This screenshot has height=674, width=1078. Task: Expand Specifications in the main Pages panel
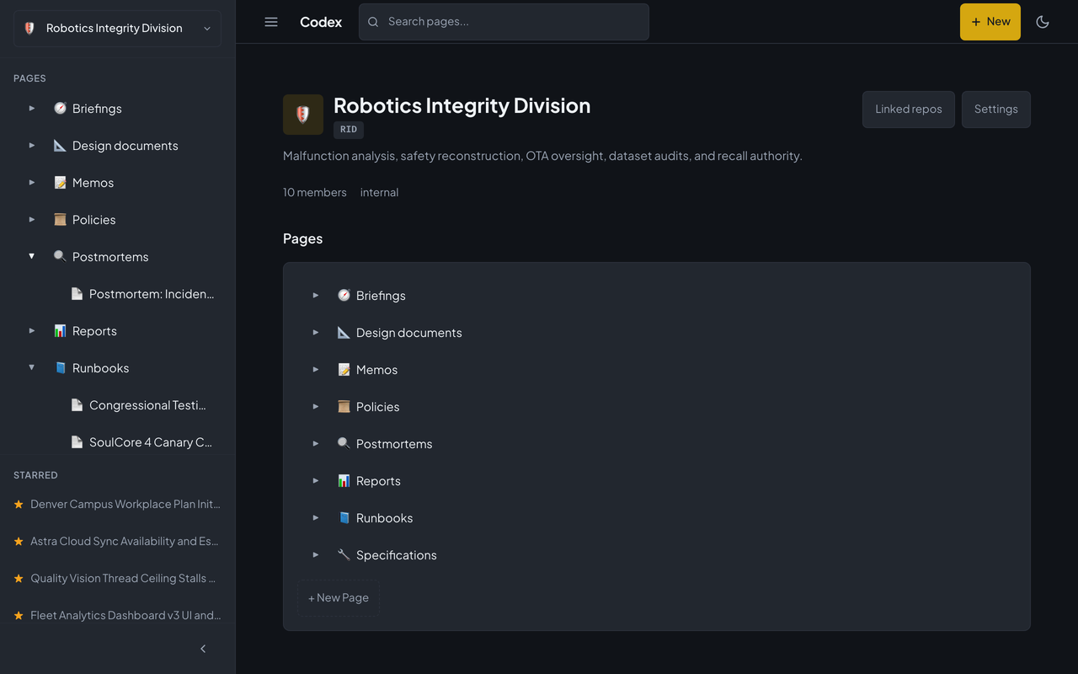click(316, 554)
